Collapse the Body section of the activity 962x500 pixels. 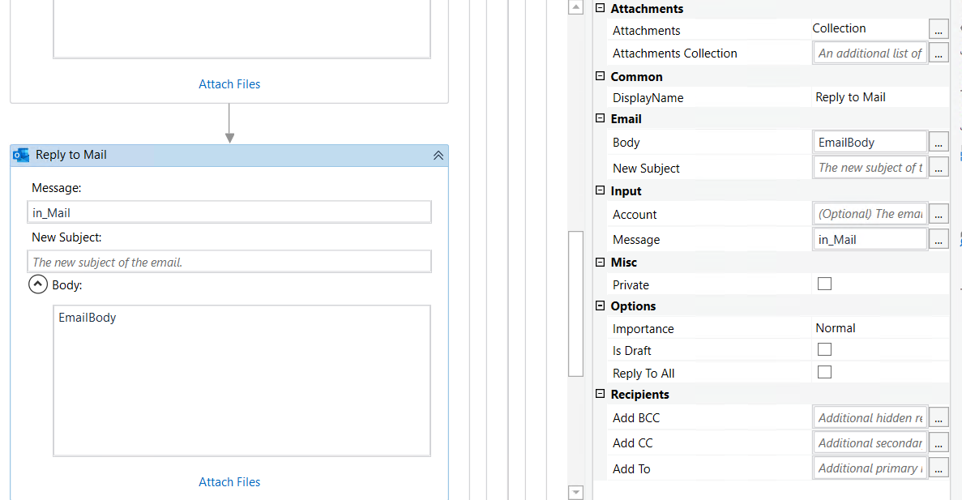[x=38, y=284]
